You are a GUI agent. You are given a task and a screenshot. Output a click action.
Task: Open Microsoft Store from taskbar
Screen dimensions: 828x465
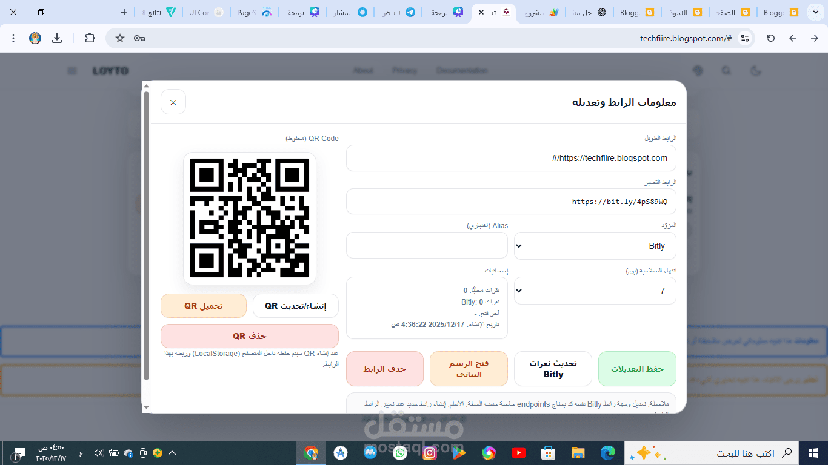(548, 453)
